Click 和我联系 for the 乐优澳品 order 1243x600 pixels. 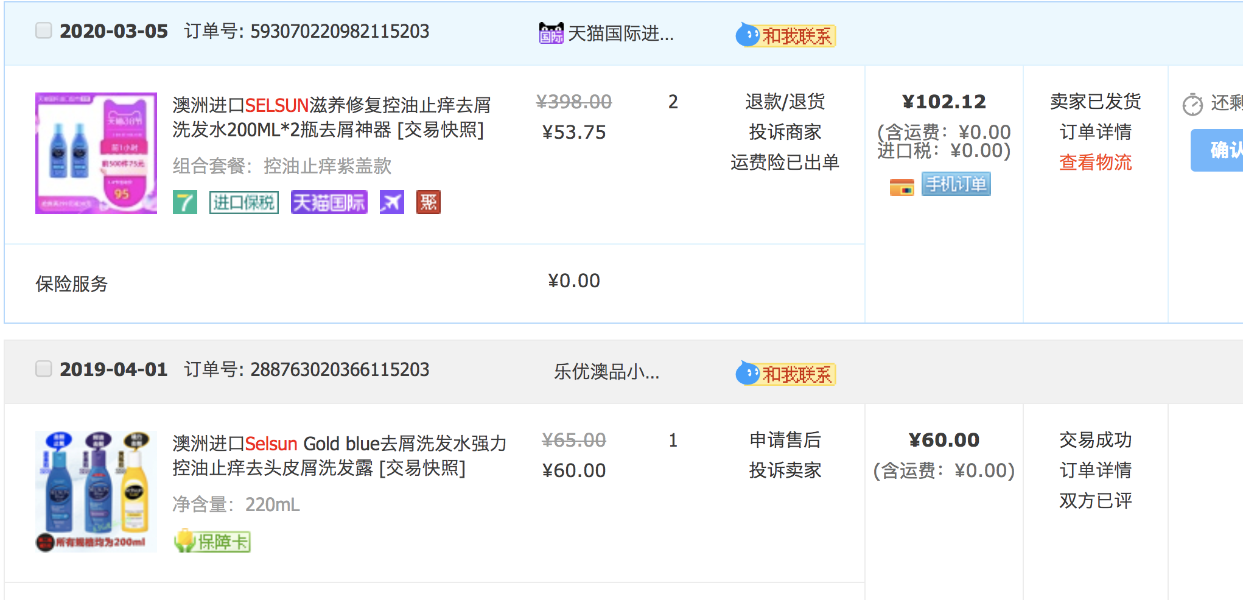pos(786,374)
